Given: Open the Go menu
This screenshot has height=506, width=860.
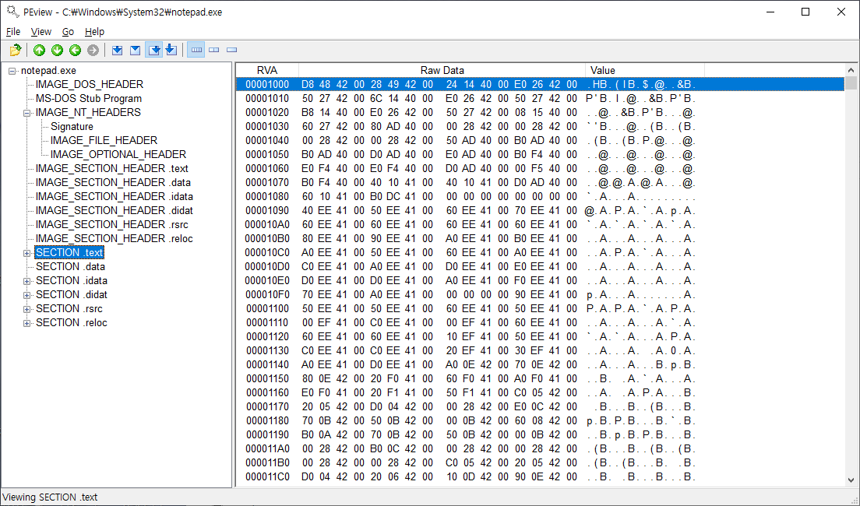Looking at the screenshot, I should click(68, 32).
